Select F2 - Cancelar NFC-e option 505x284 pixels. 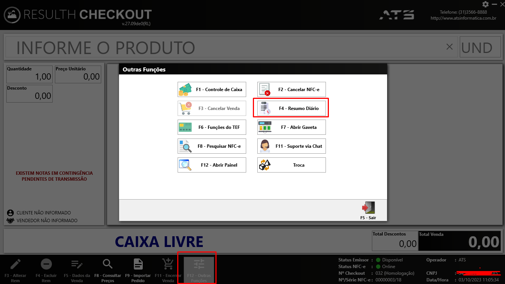(x=291, y=90)
